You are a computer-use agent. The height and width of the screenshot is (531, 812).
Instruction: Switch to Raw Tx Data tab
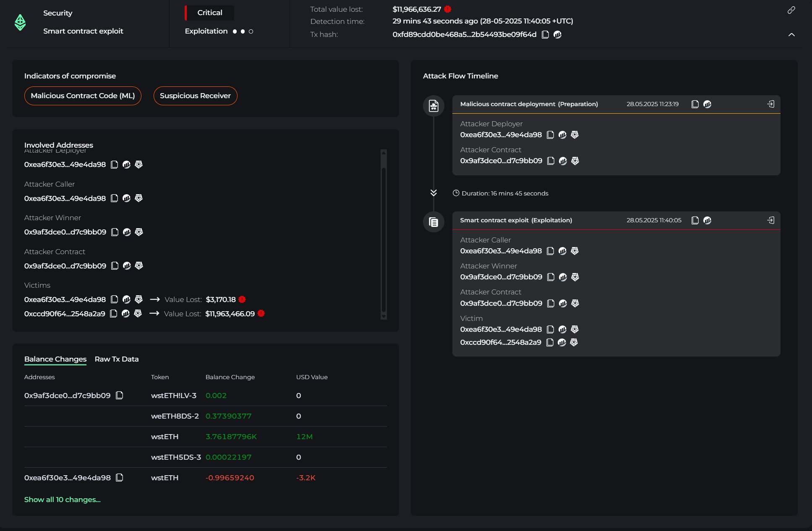tap(117, 359)
